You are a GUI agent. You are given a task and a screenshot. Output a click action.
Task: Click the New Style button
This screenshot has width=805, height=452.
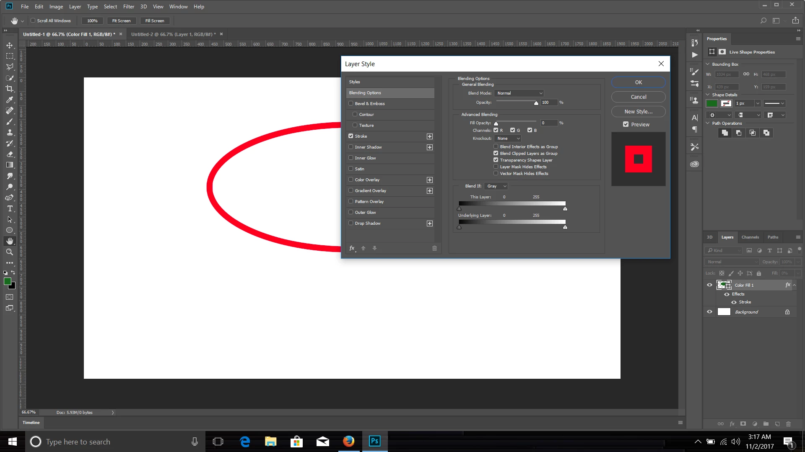(638, 112)
